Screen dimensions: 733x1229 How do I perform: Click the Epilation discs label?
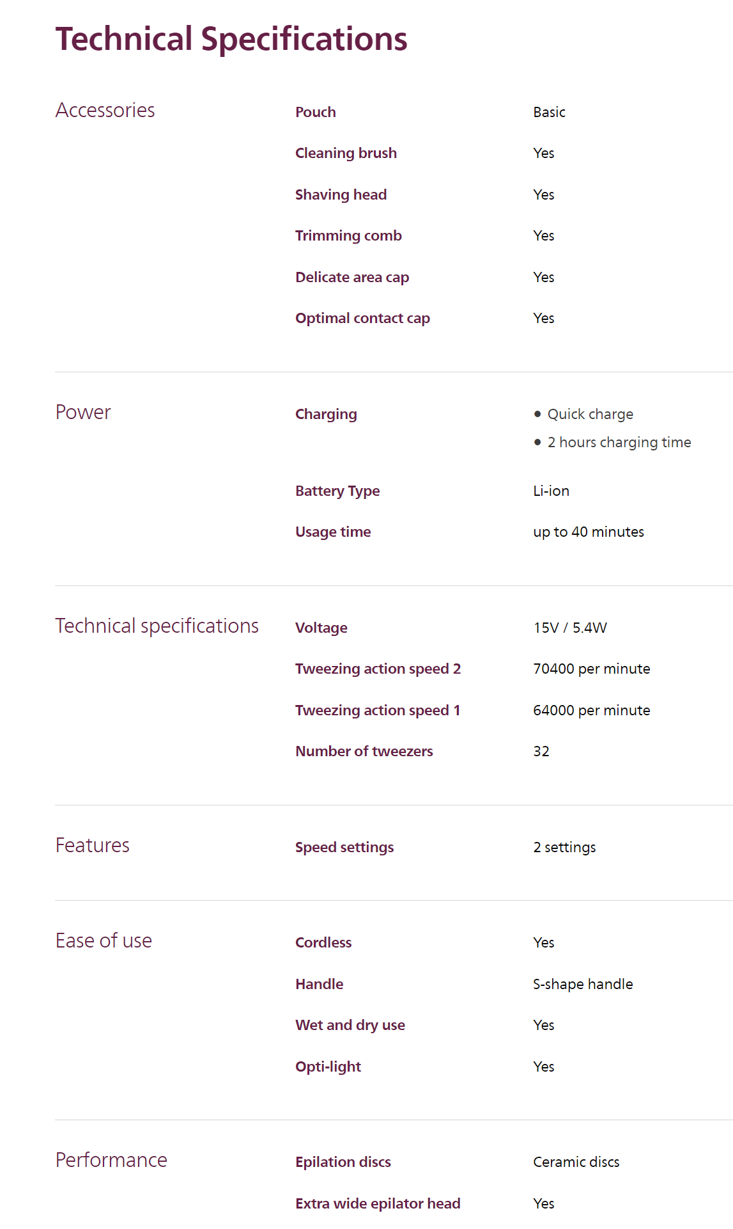click(x=343, y=1162)
